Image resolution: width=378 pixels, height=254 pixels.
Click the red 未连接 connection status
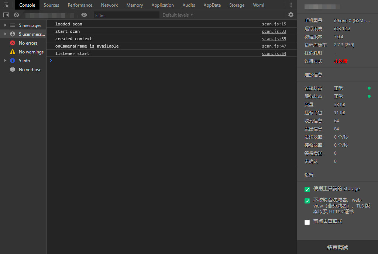pos(341,61)
